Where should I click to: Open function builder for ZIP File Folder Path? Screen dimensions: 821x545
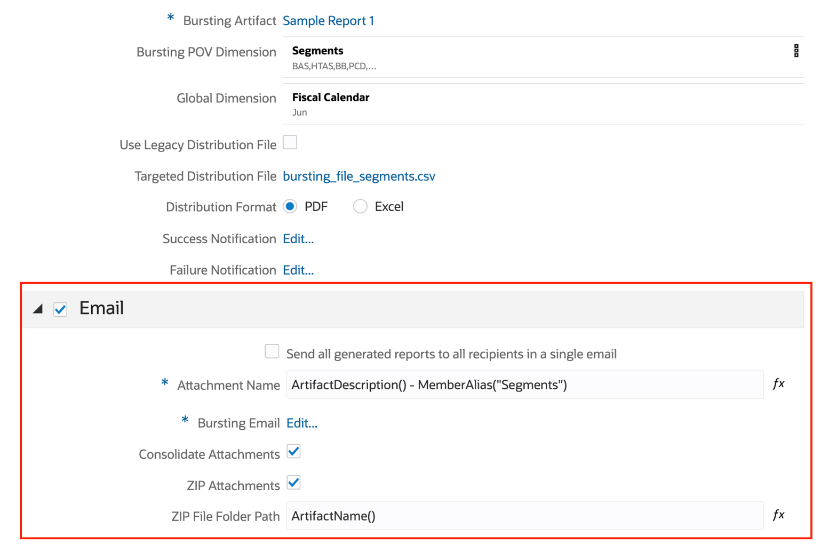tap(778, 515)
